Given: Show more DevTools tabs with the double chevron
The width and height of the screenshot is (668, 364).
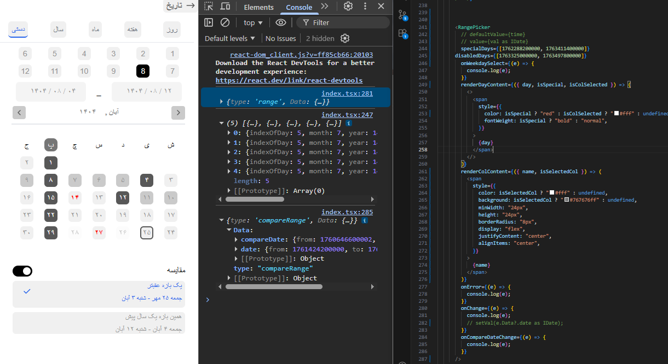Looking at the screenshot, I should tap(325, 7).
